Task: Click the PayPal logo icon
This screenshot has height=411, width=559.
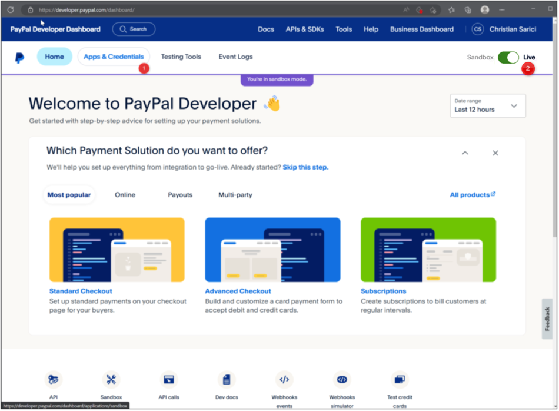Action: tap(19, 58)
